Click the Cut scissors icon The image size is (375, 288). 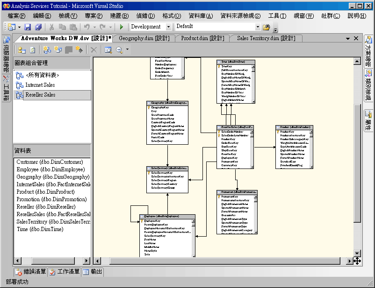coord(51,27)
